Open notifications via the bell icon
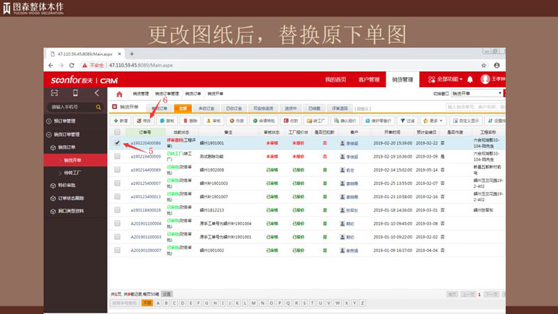 pyautogui.click(x=470, y=80)
